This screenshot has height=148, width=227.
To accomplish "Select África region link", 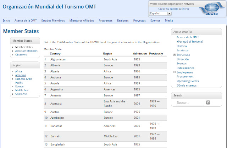I will 18,71.
